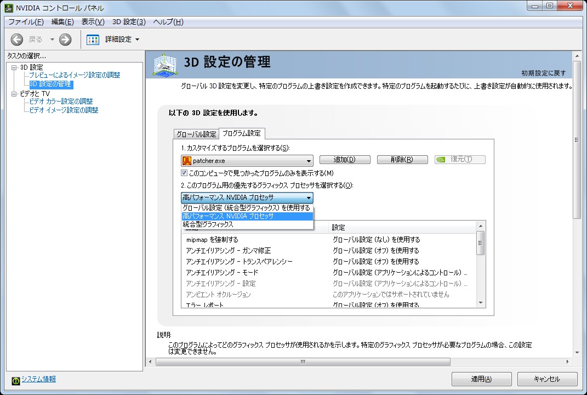
Task: Open the ファイル(F) menu
Action: (x=26, y=22)
